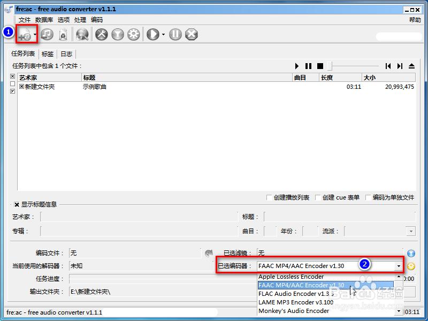Viewport: 428px width, 321px height.
Task: Enable the 创建播放列表 checkbox
Action: tap(269, 197)
